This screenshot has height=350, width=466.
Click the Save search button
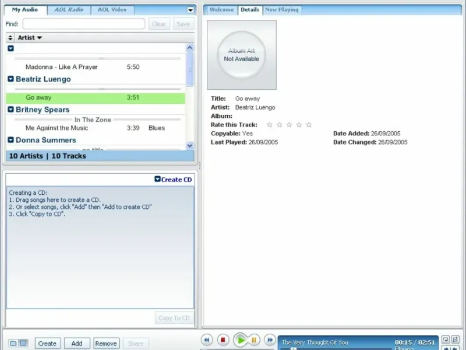click(x=183, y=24)
